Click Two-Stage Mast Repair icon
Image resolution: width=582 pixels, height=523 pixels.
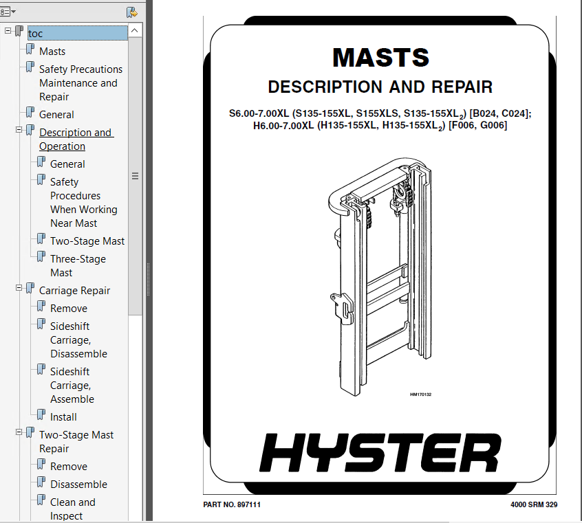pos(30,433)
